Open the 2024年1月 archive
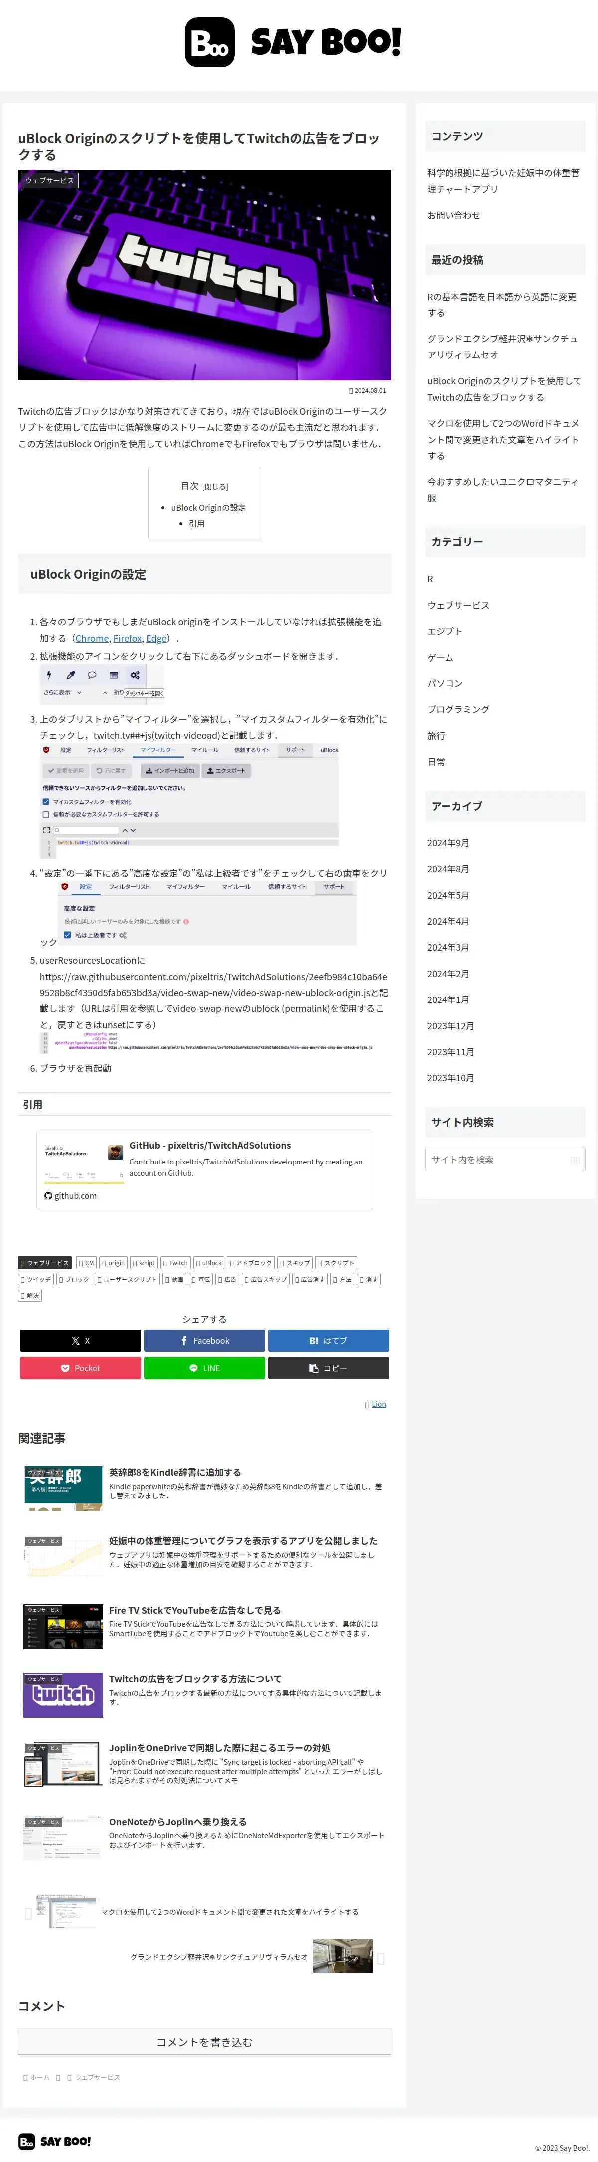 (x=448, y=999)
